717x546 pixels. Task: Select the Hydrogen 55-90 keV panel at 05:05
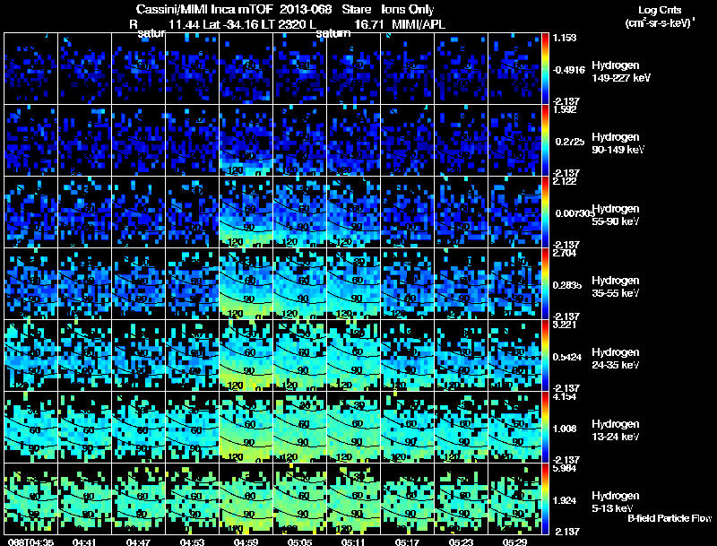pyautogui.click(x=300, y=212)
